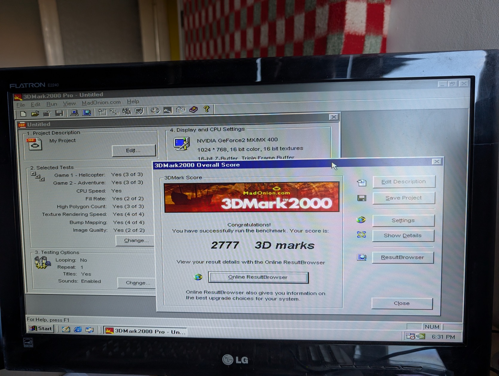Screen dimensions: 499x376
Task: Click the Open project folder toolbar icon
Action: click(35, 113)
